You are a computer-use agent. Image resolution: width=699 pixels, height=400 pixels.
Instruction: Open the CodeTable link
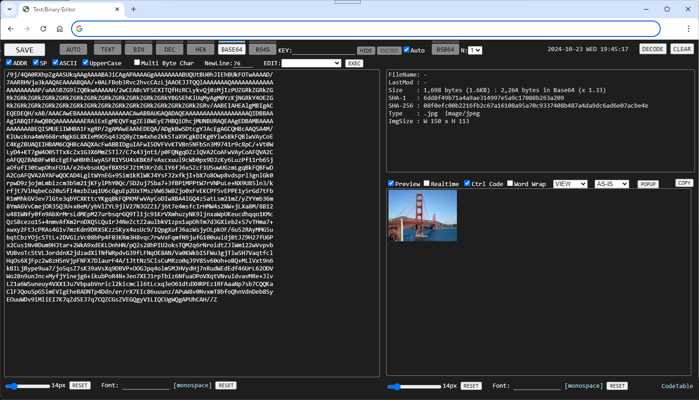677,386
